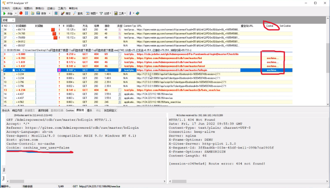This screenshot has height=188, width=330.
Task: Click the clear sessions brush icon
Action: tap(62, 13)
